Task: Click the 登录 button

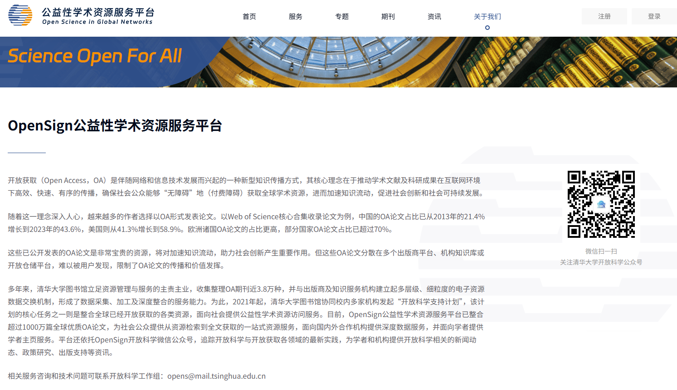Action: [654, 16]
